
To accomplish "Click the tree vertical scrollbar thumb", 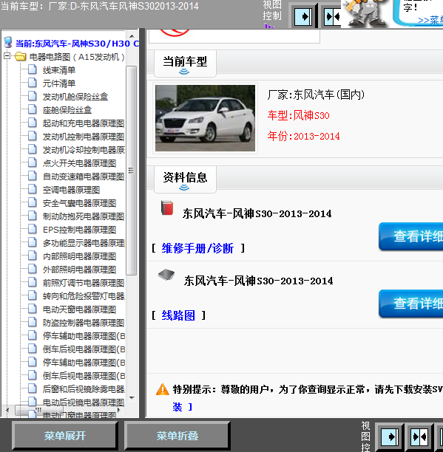I will pos(132,170).
